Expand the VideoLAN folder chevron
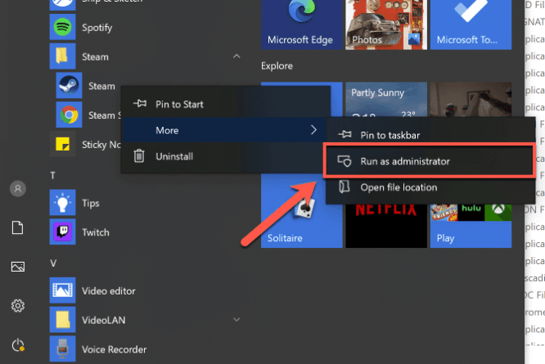Viewport: 545px width, 364px height. coord(236,320)
